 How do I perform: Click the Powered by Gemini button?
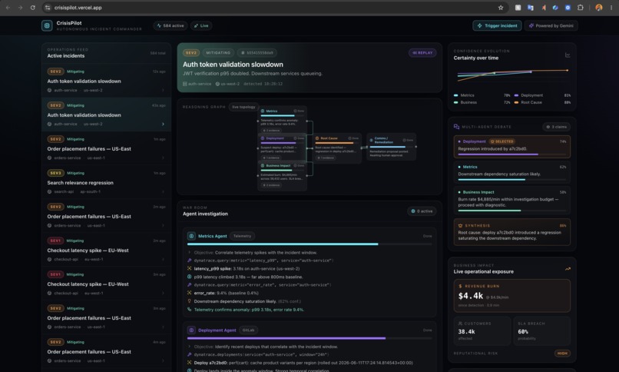pos(551,25)
